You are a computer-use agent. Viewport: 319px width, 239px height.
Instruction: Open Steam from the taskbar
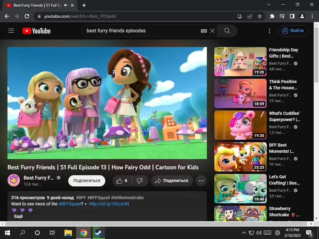tap(99, 233)
